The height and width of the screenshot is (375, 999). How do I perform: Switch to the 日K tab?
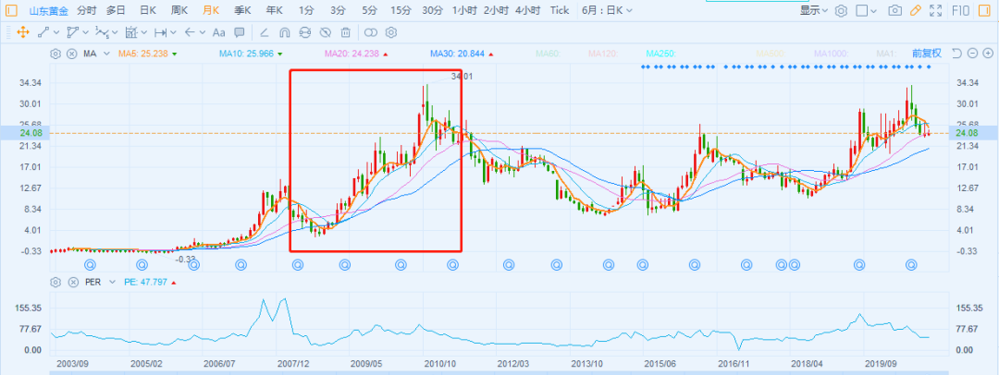click(148, 10)
